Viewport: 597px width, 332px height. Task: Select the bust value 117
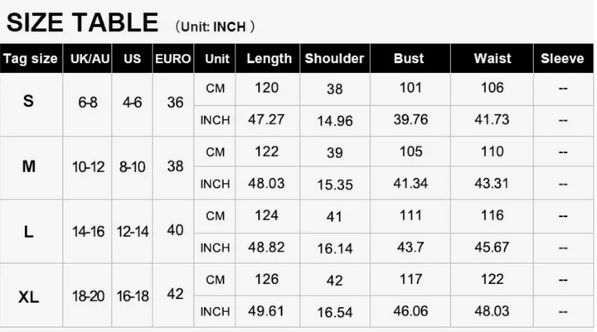coord(410,280)
